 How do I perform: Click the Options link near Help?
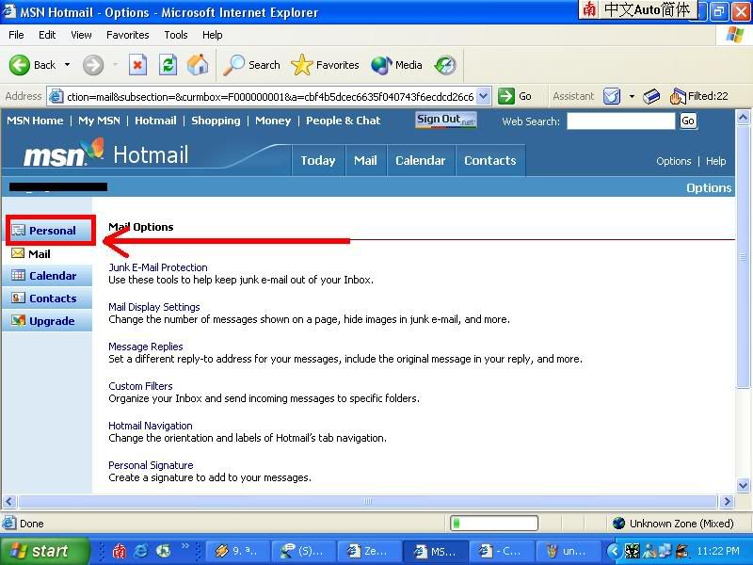(x=673, y=161)
